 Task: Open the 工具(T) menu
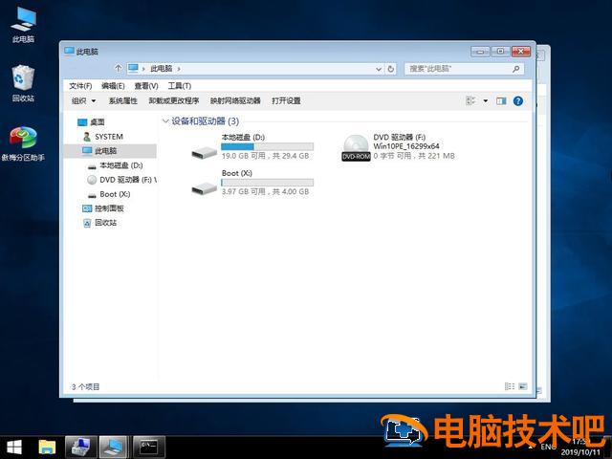point(179,86)
